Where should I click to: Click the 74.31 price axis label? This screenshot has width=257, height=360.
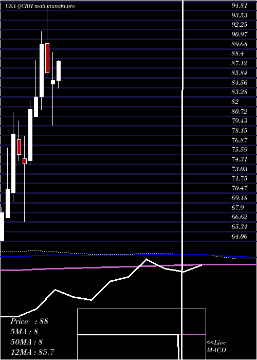tap(240, 159)
